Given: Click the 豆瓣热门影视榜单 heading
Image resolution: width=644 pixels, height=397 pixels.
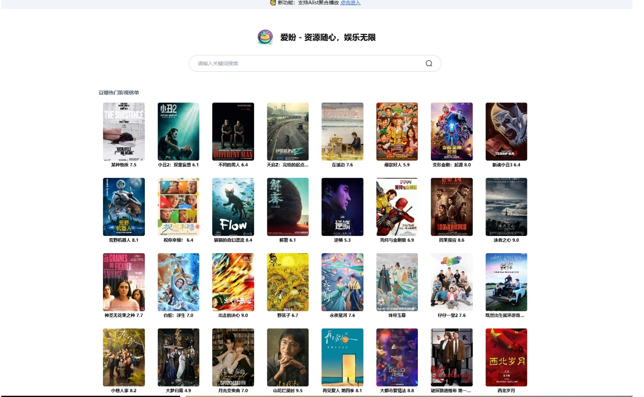Looking at the screenshot, I should 119,93.
